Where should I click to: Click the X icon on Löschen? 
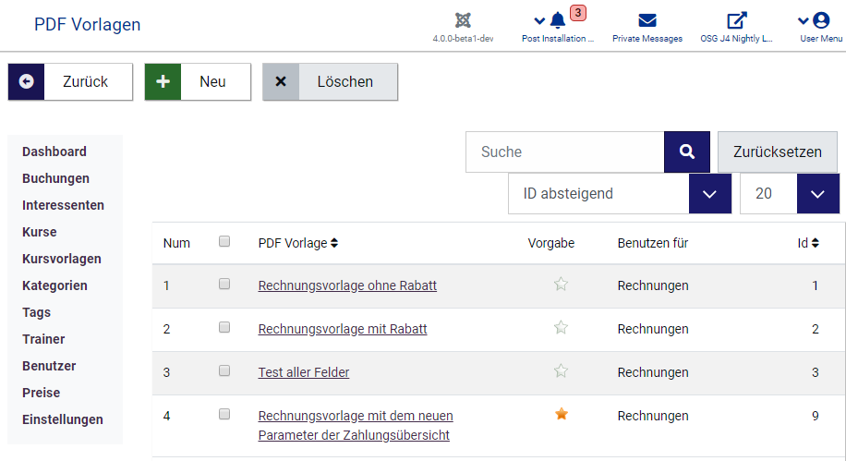(281, 81)
